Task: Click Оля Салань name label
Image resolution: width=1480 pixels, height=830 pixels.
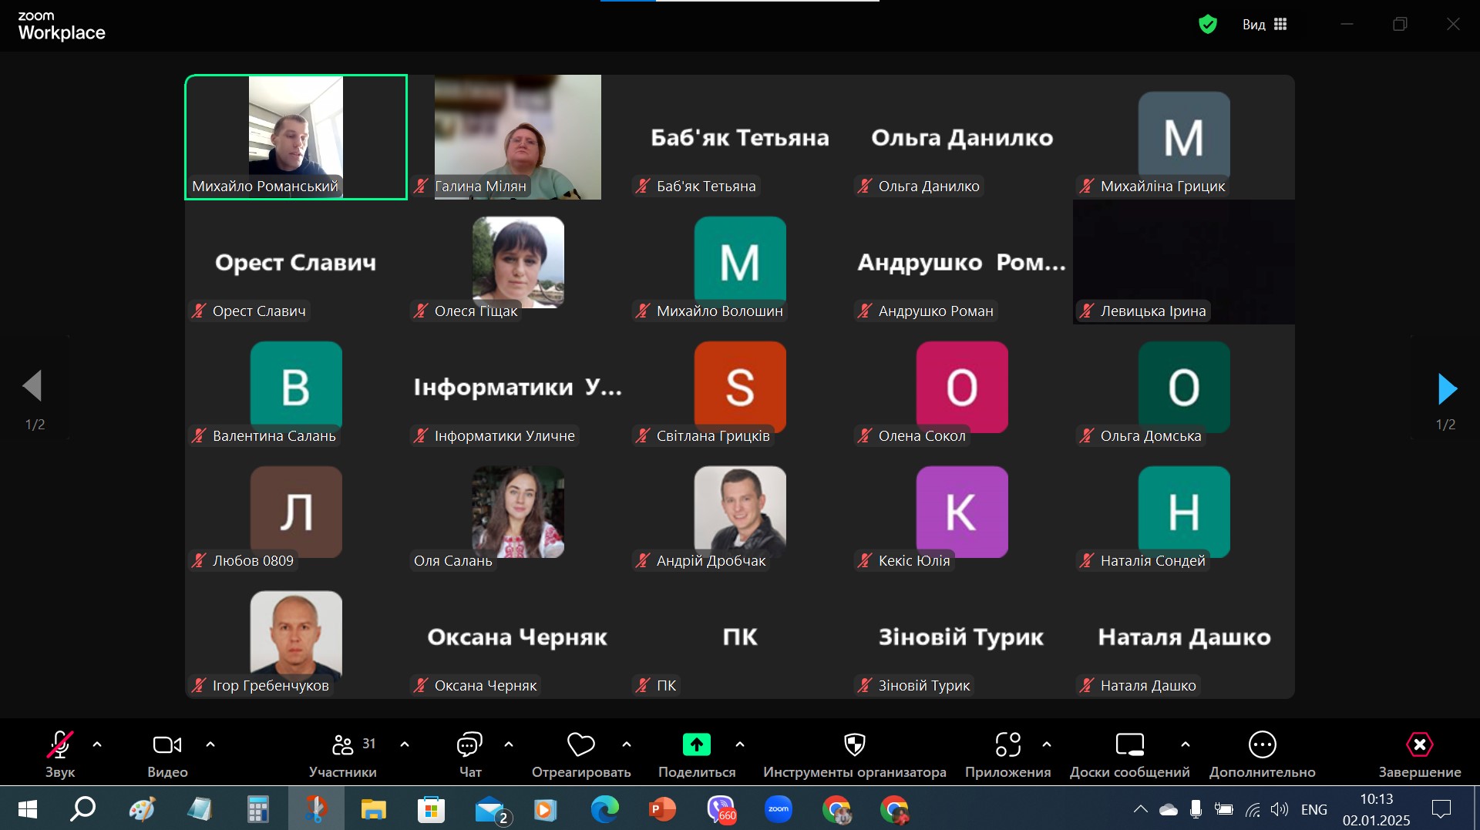Action: click(453, 560)
